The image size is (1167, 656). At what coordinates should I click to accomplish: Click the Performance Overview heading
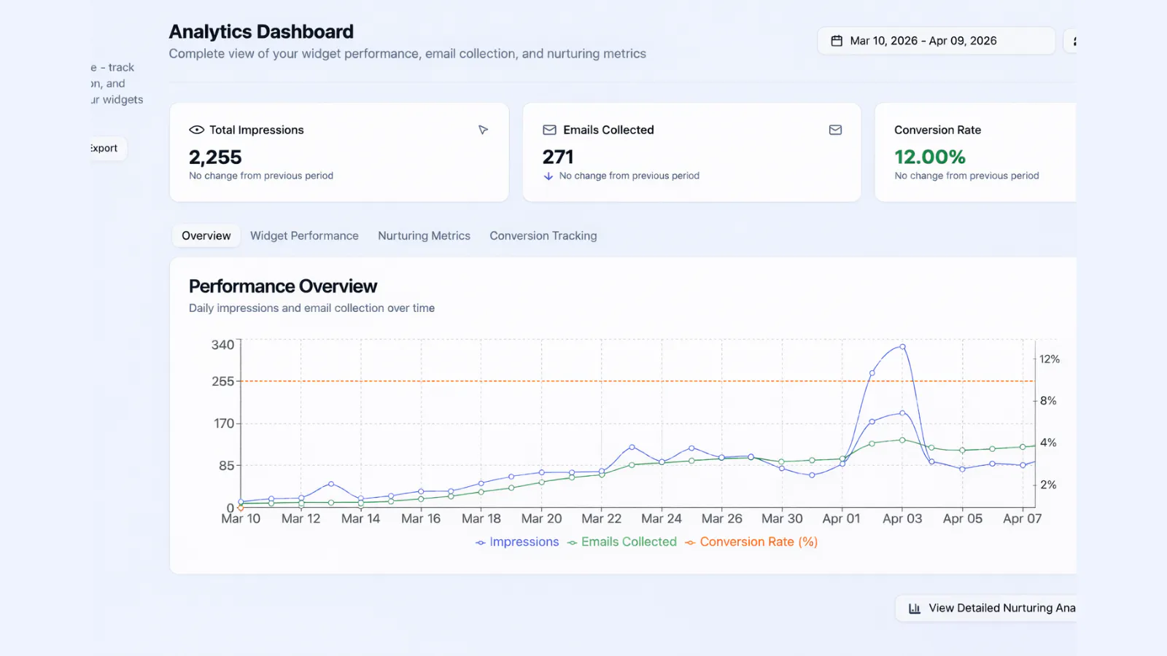point(283,286)
